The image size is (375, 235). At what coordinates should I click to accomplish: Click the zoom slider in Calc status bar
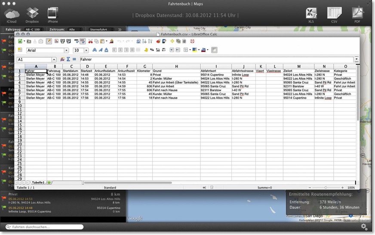click(326, 188)
